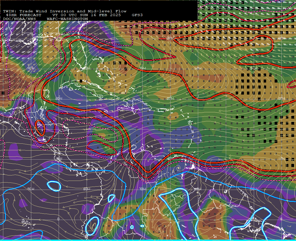Click the 90W label over the Gulf of Mexico
This screenshot has height=241, width=296.
[x=31, y=68]
